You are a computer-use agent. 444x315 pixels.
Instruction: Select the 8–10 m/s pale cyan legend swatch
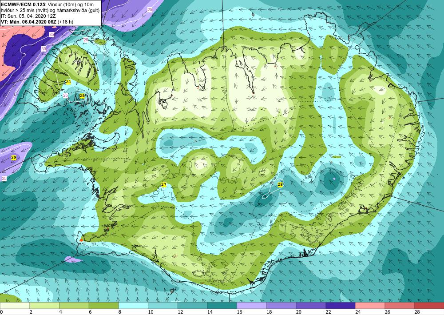click(133, 306)
